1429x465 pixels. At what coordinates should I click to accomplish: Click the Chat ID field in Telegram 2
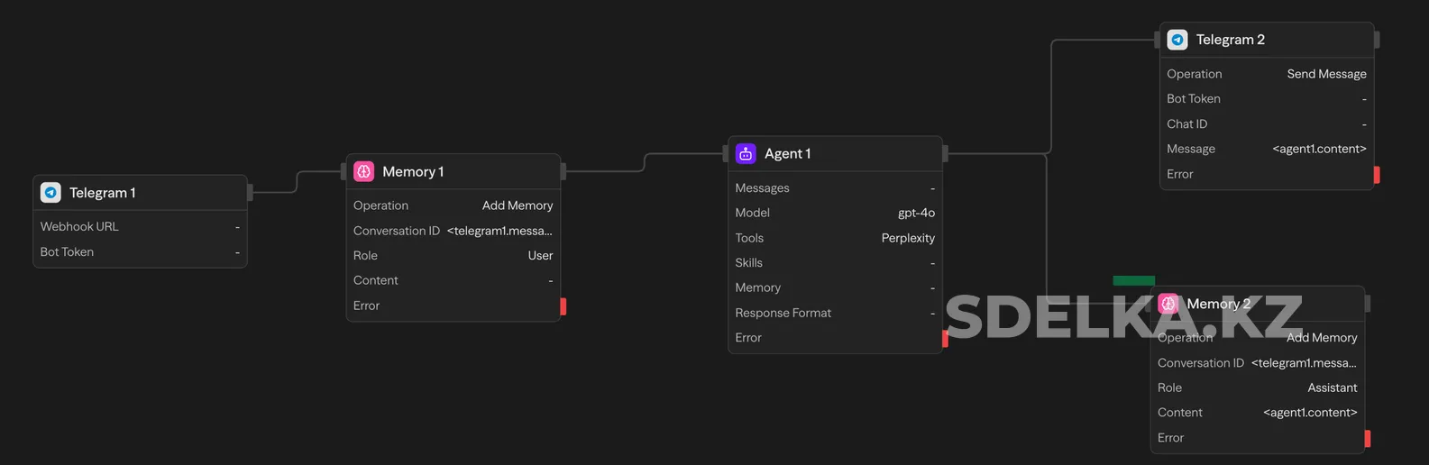(1266, 124)
